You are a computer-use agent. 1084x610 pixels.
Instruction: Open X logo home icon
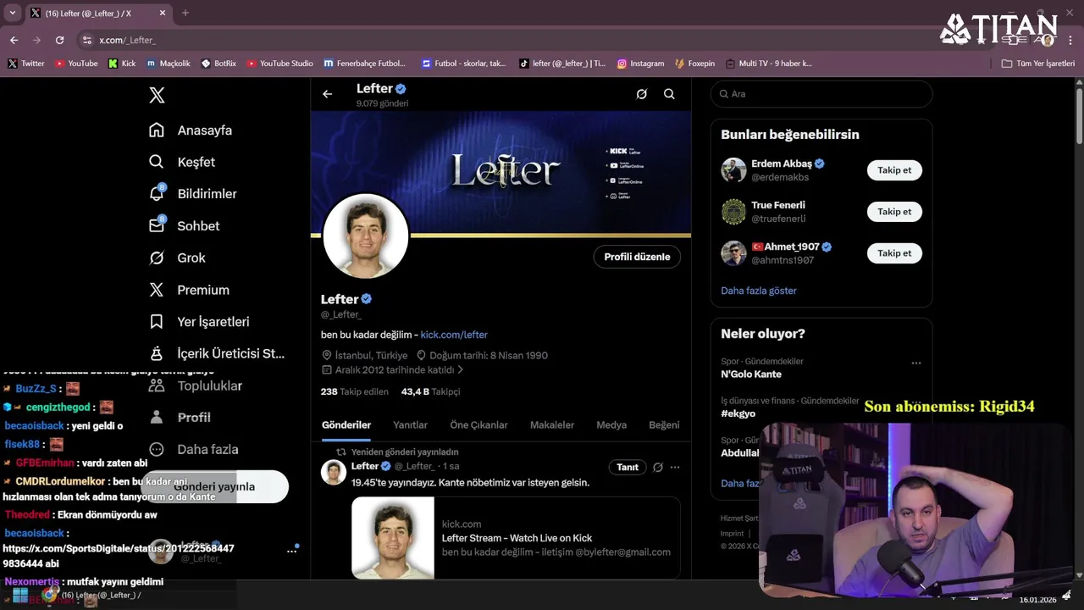click(157, 95)
